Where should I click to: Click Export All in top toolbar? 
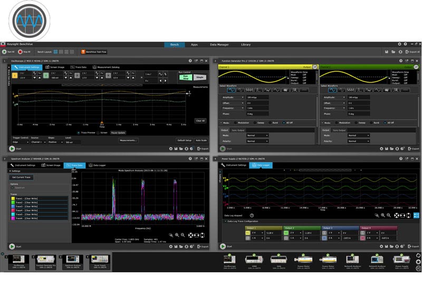pyautogui.click(x=413, y=52)
